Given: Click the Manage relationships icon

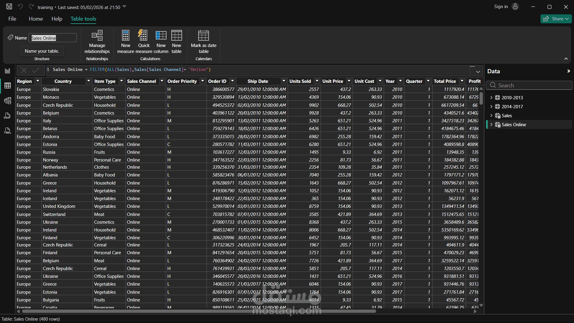Looking at the screenshot, I should click(97, 36).
